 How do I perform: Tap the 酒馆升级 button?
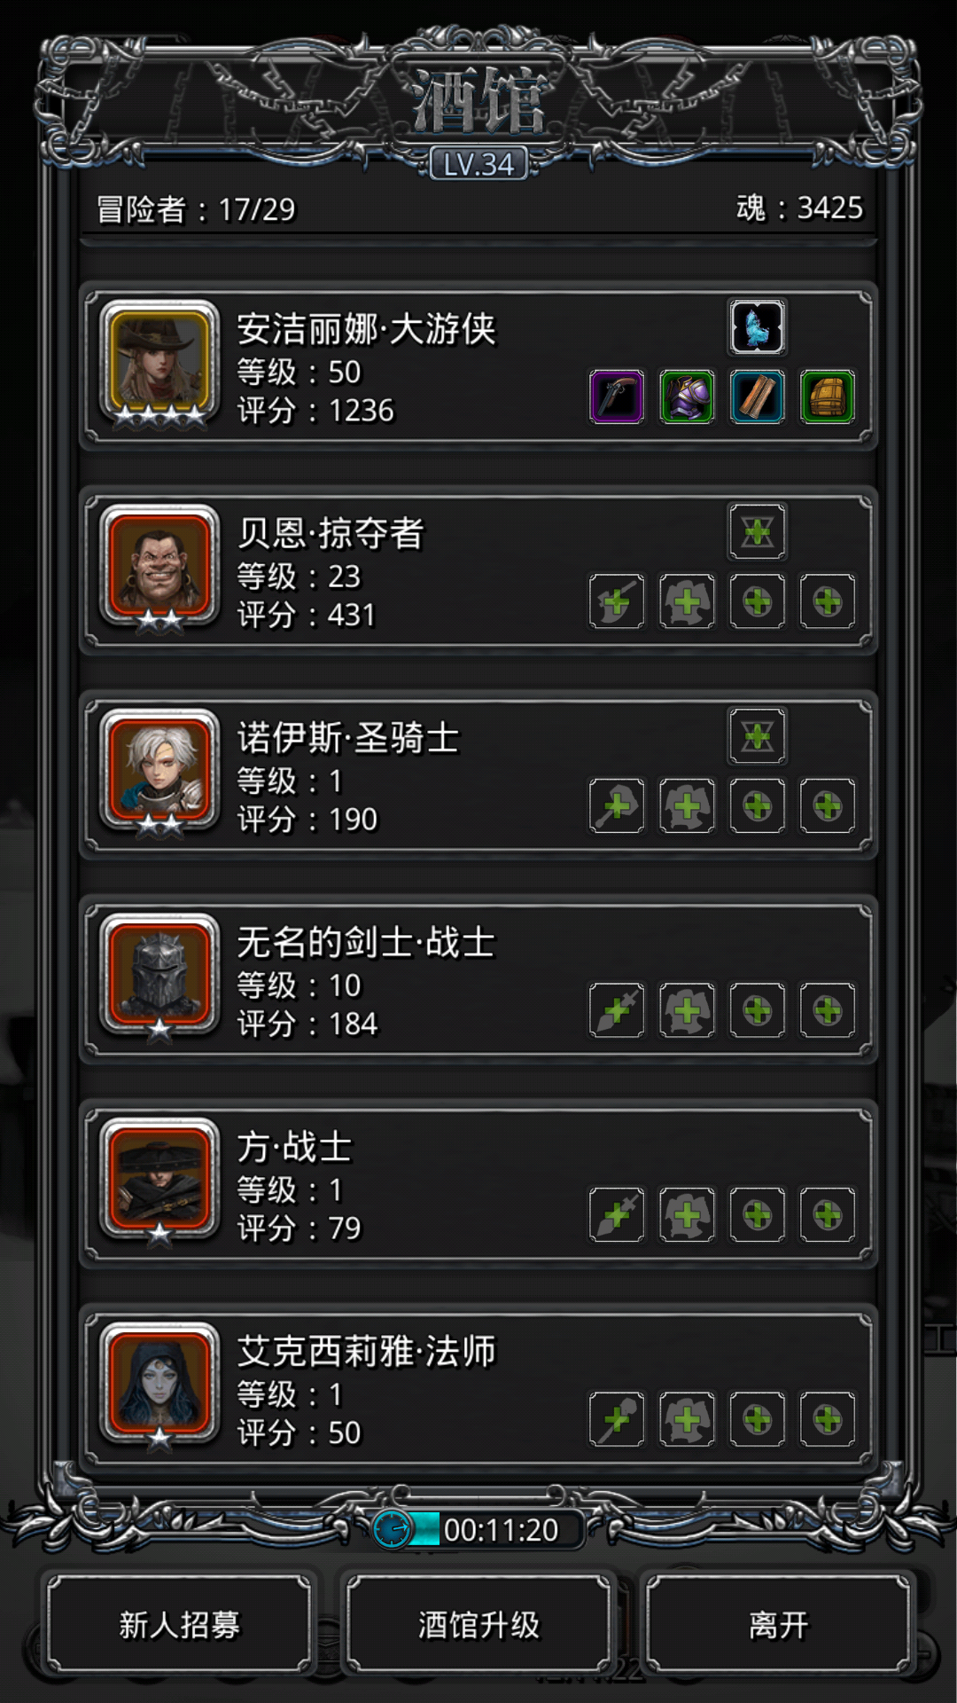pyautogui.click(x=478, y=1625)
